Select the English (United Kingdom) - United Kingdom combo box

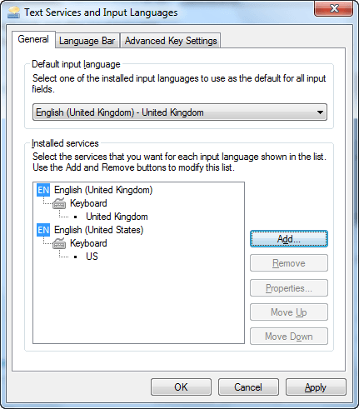[x=180, y=112]
